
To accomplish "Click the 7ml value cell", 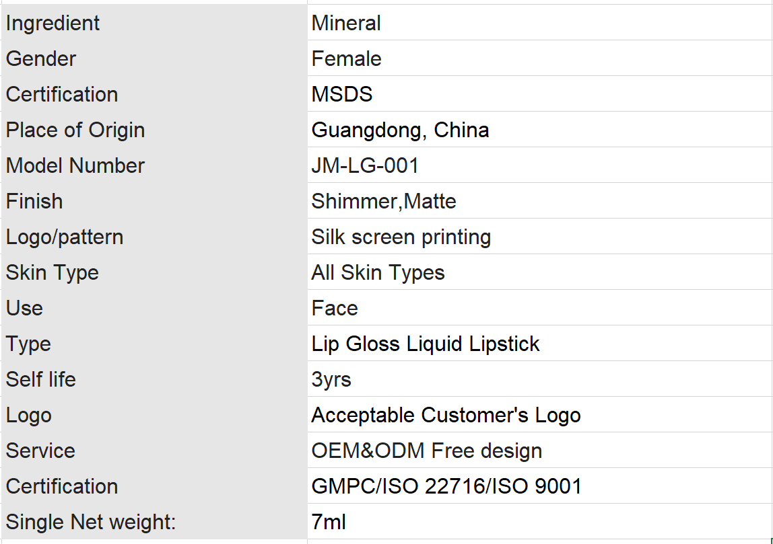I will [x=540, y=521].
